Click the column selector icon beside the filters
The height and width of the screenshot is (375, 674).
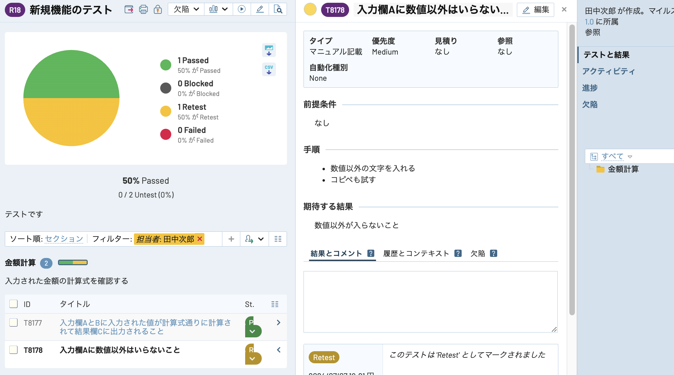coord(278,239)
